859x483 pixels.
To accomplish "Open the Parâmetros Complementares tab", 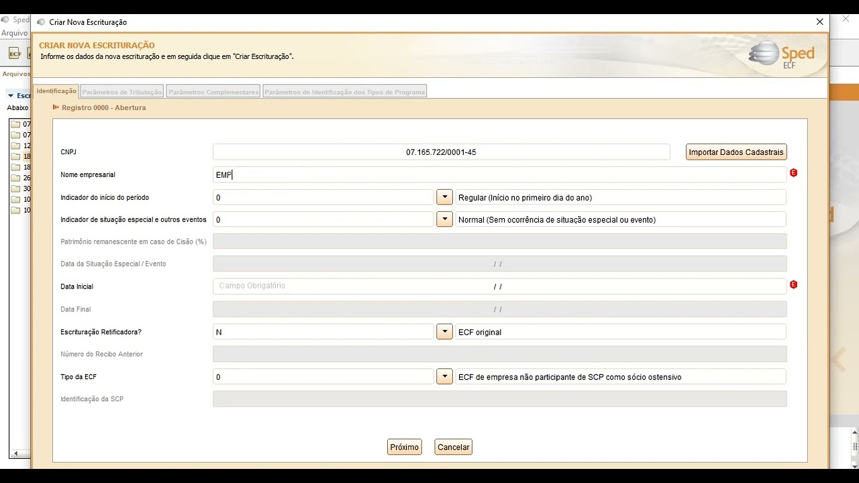I will [213, 92].
